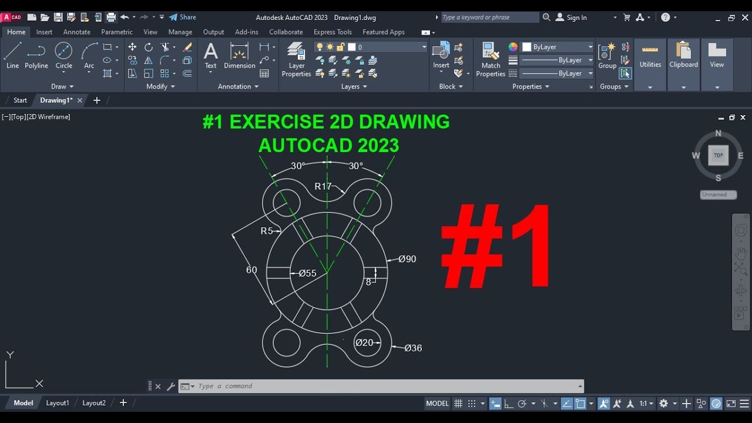The width and height of the screenshot is (752, 423).
Task: Select the Rotate tool
Action: click(149, 47)
